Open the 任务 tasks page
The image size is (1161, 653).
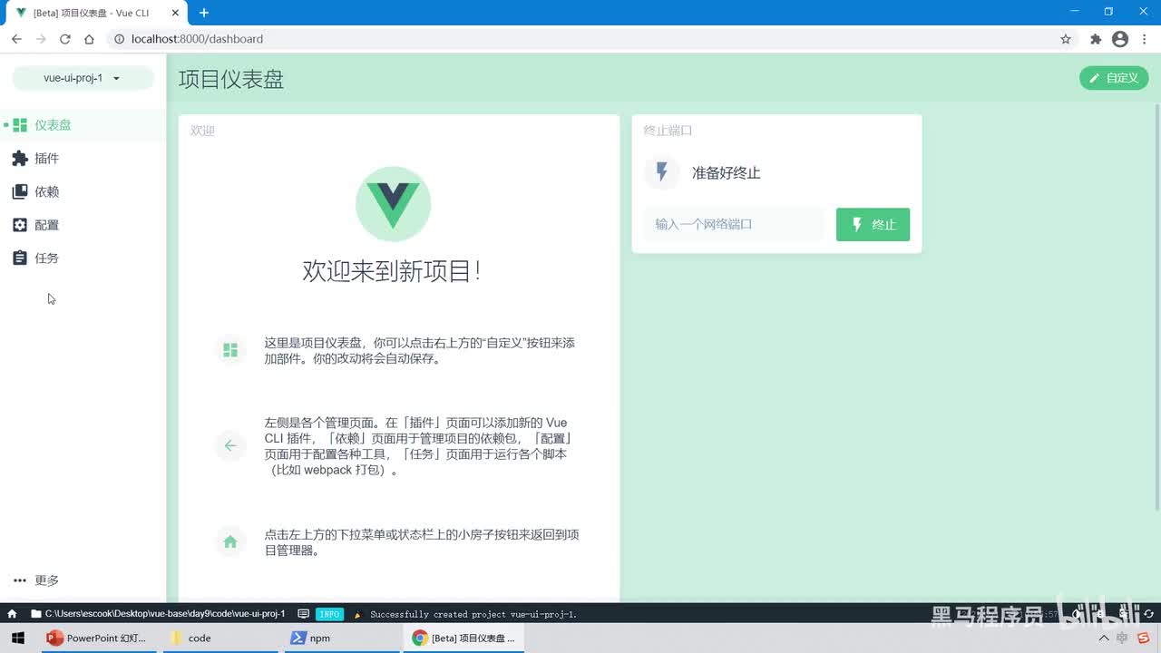point(83,258)
